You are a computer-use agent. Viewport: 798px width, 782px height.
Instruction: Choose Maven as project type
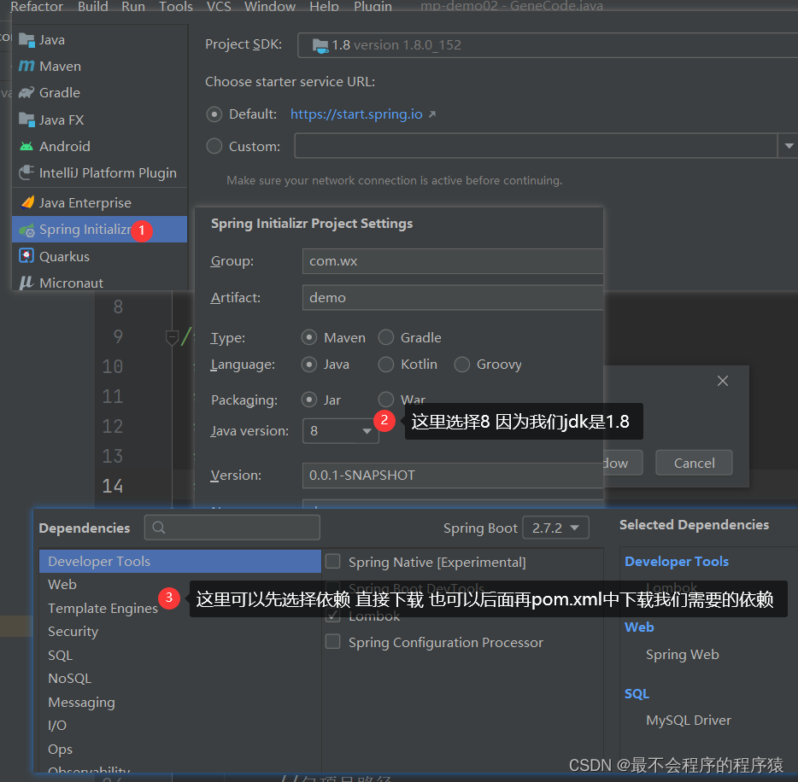pos(309,337)
